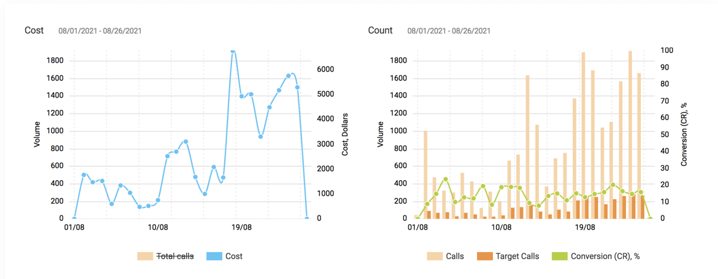
Task: Click the Volume axis label on Cost chart
Action: (37, 134)
